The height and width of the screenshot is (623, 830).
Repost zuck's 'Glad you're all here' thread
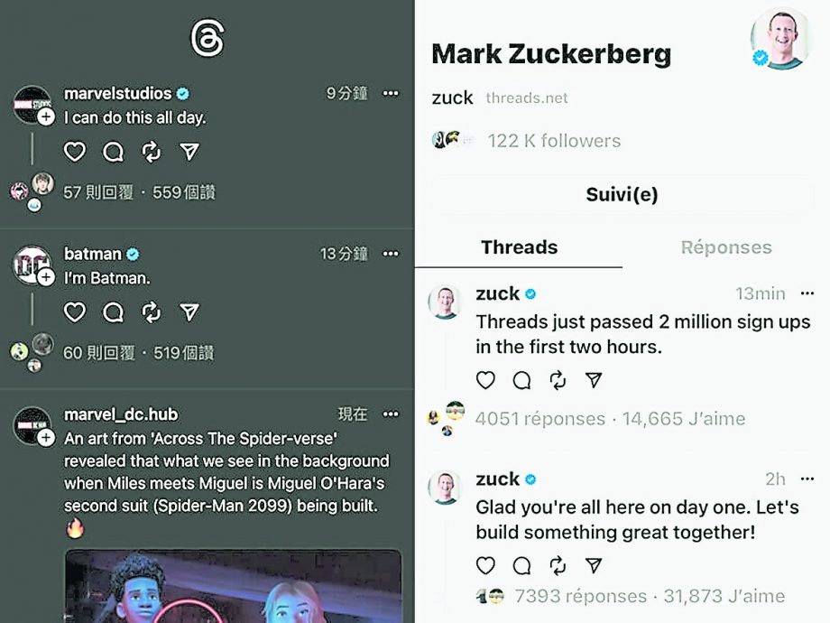(x=558, y=565)
